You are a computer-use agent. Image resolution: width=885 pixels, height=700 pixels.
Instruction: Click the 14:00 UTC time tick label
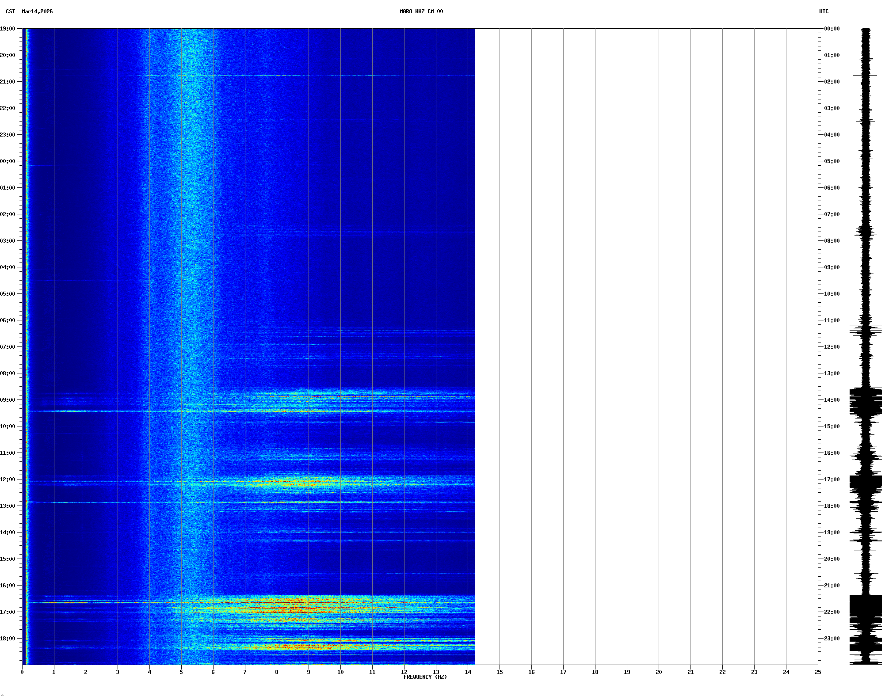(x=832, y=400)
